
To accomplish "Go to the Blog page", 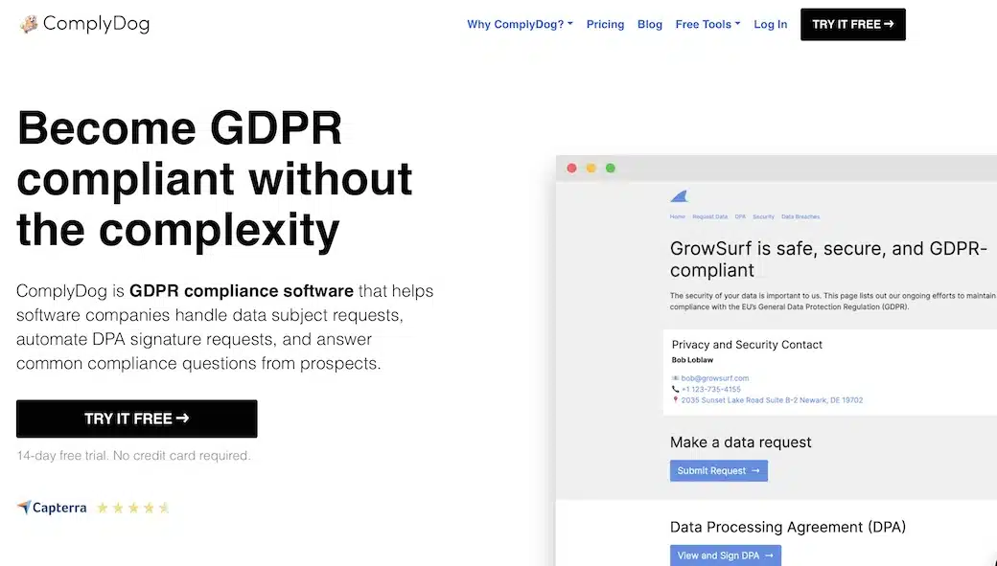I will point(650,25).
